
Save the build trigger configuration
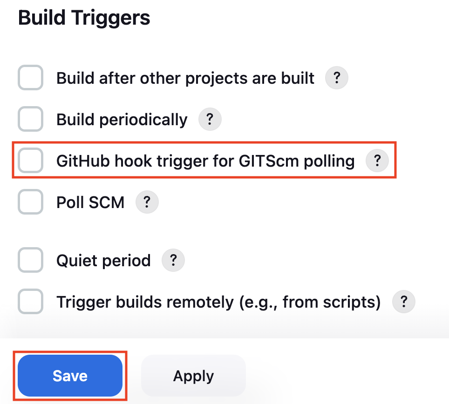tap(70, 376)
